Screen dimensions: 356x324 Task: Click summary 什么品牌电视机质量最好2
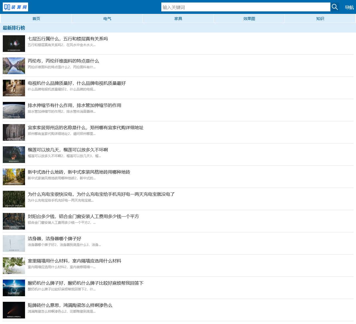[x=61, y=89]
